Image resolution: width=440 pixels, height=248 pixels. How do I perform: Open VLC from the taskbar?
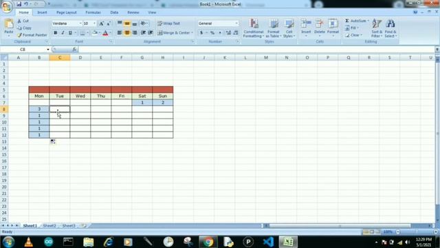click(x=28, y=242)
